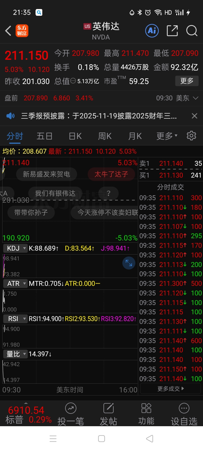Tap the K:88.689 KDJ value
203x451 pixels.
44,248
